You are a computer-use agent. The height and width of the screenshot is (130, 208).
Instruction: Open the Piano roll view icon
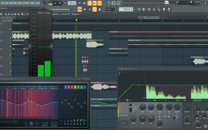click(x=144, y=9)
